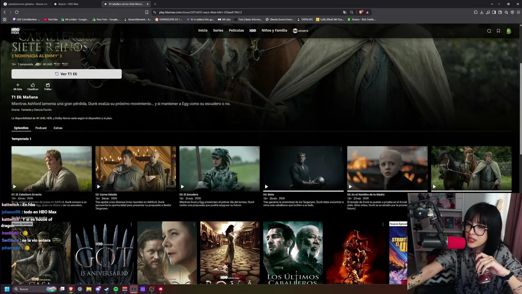Add the show to Mi lista
Image resolution: width=522 pixels, height=294 pixels.
(x=18, y=87)
